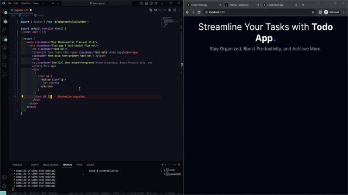Open the Edit menu
The image size is (348, 195).
16,3
